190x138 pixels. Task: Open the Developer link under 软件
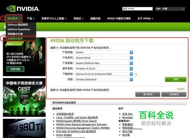pyautogui.click(x=127, y=118)
